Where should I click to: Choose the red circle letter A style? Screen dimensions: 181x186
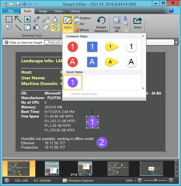point(73,62)
